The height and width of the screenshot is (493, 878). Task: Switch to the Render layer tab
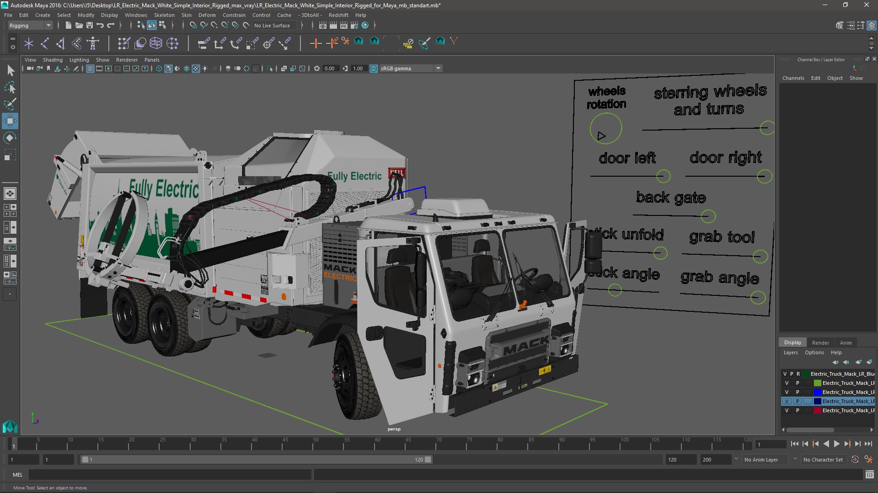pyautogui.click(x=820, y=343)
